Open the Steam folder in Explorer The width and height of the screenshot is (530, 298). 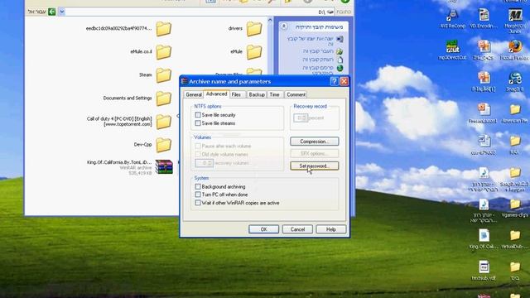164,75
